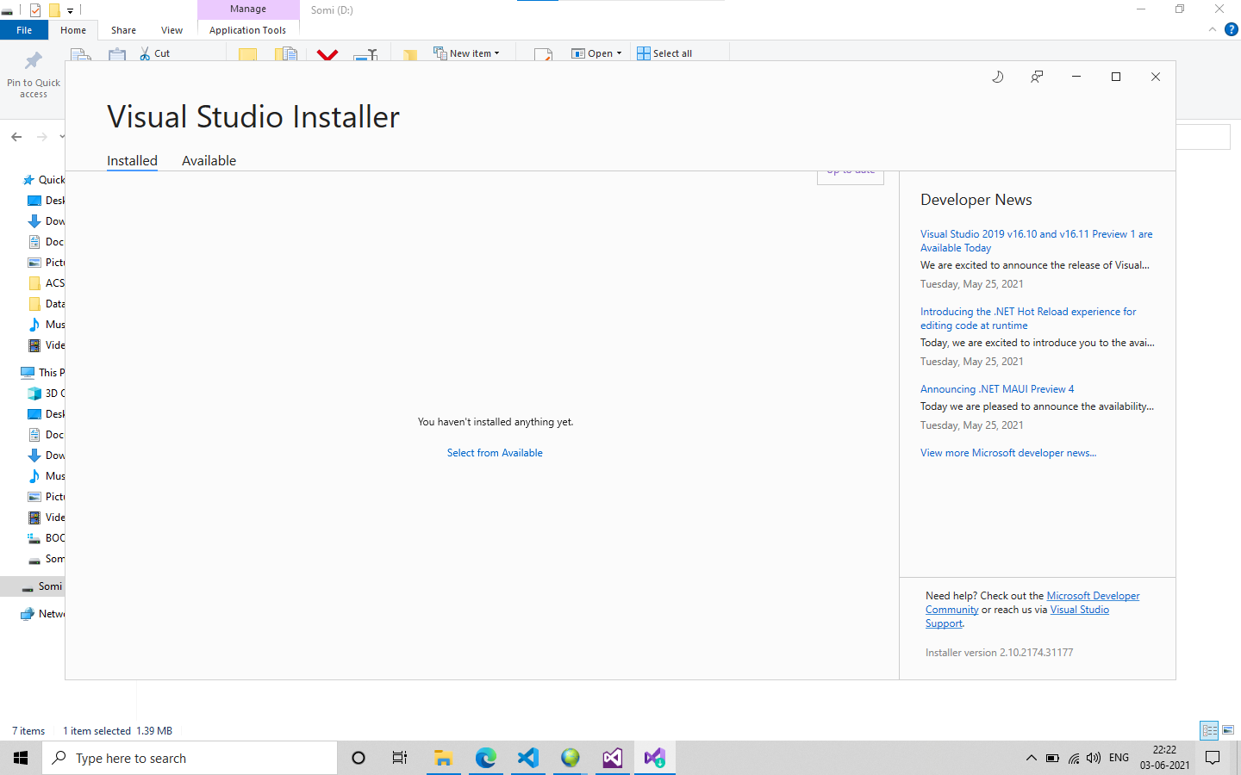Show hidden system tray icons
Viewport: 1241px width, 775px height.
(x=1031, y=759)
